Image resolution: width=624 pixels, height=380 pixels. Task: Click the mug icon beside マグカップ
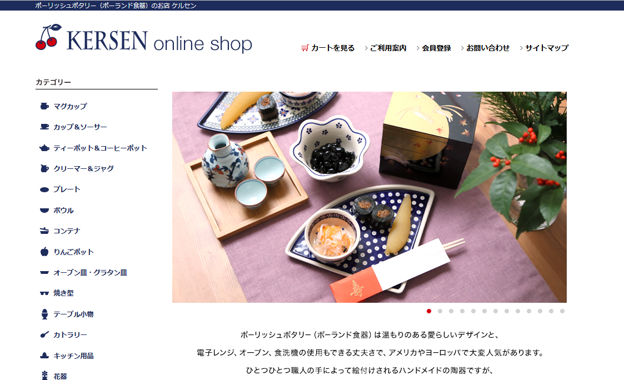[44, 106]
